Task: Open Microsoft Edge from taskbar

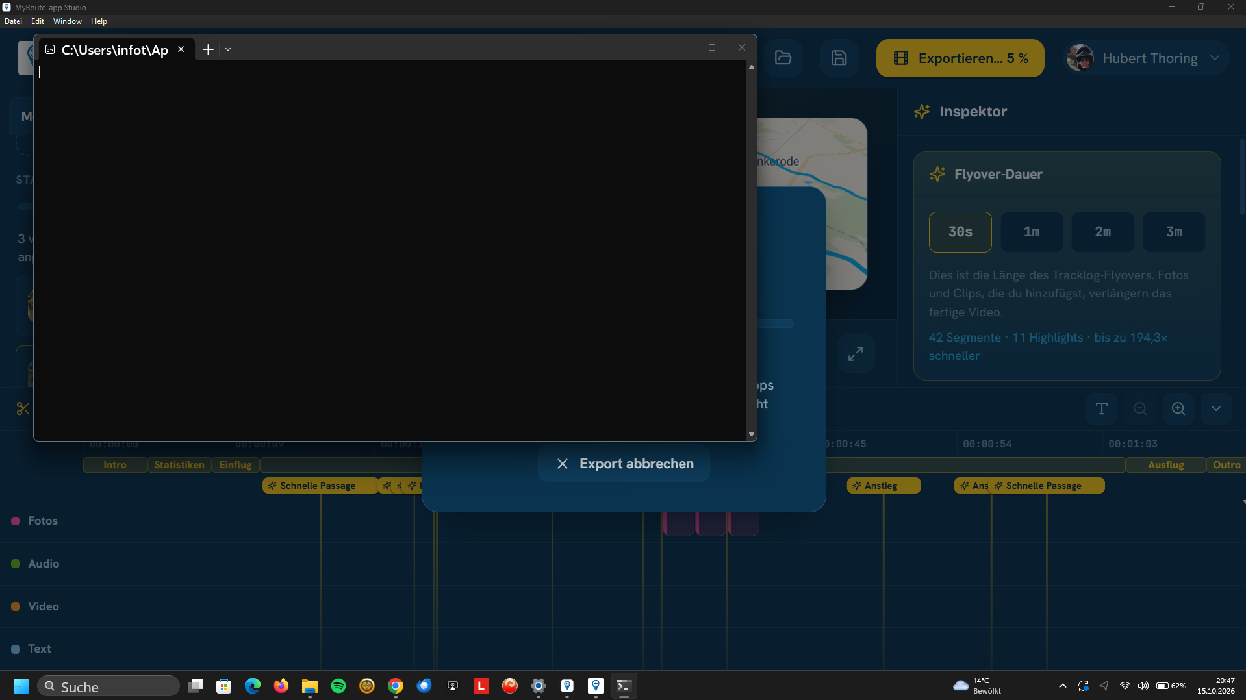Action: coord(253,686)
